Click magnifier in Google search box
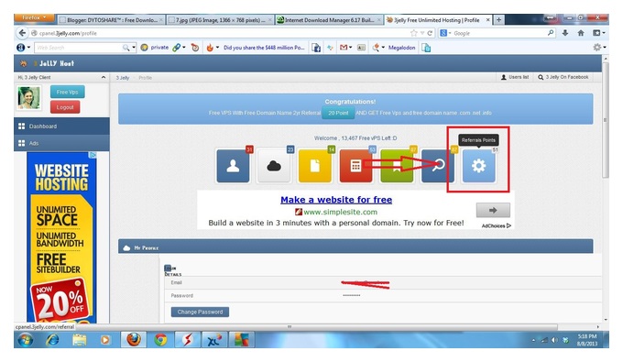 point(551,33)
